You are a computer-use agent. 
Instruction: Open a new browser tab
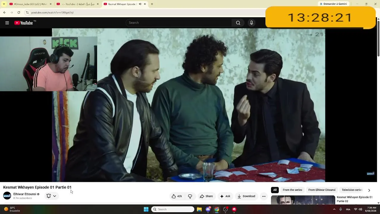click(152, 4)
